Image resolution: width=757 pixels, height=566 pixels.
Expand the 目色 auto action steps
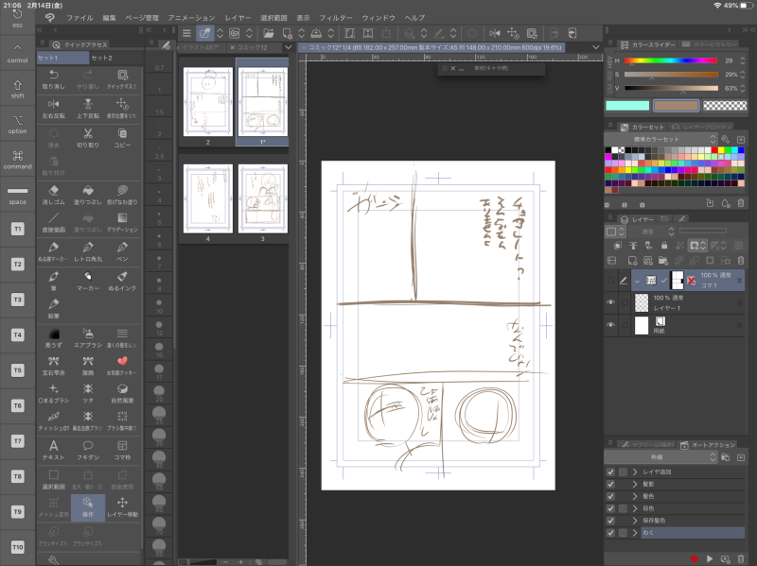click(x=635, y=508)
